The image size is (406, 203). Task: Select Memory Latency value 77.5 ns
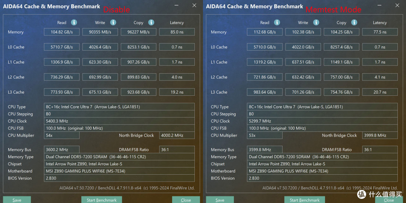click(380, 32)
